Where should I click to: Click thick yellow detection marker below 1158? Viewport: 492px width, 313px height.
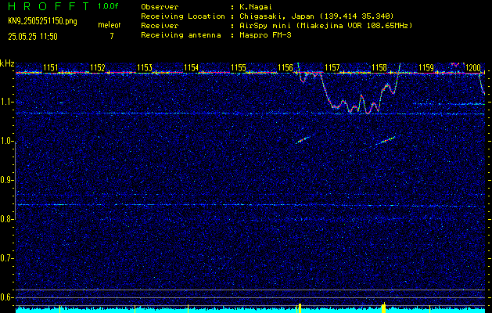click(383, 308)
